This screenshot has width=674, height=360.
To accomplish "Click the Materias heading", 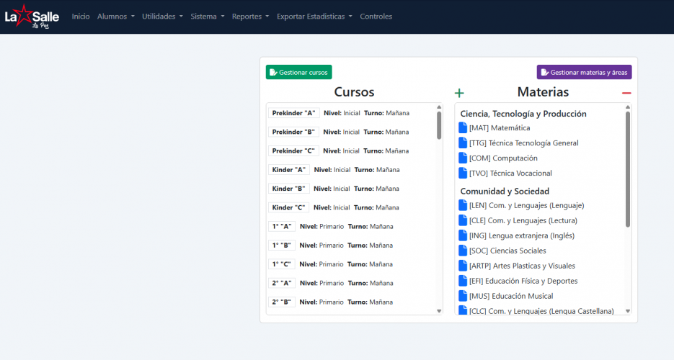I will coord(543,92).
